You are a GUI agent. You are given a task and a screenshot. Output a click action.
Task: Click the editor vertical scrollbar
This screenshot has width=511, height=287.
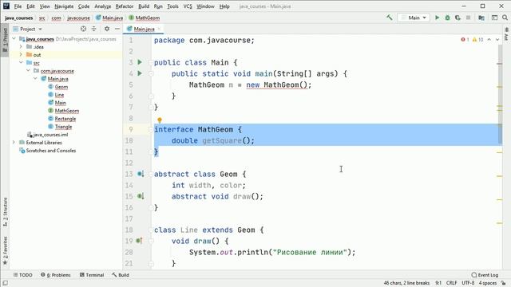point(500,94)
